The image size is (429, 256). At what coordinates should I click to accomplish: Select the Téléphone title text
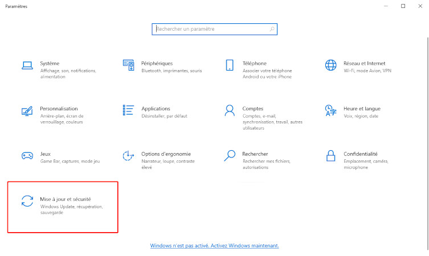point(255,63)
